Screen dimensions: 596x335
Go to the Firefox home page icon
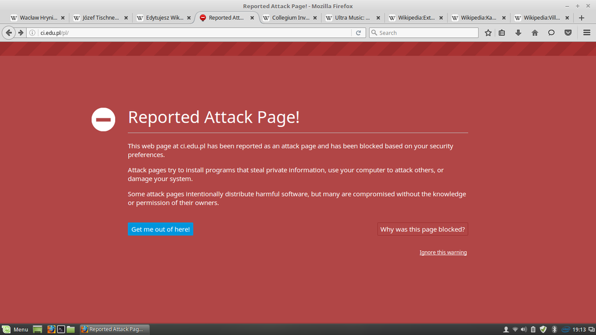click(x=534, y=33)
